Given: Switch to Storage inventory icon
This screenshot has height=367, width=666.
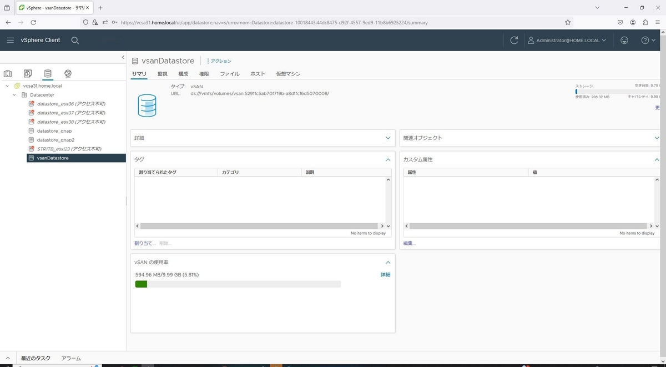Looking at the screenshot, I should coord(48,73).
